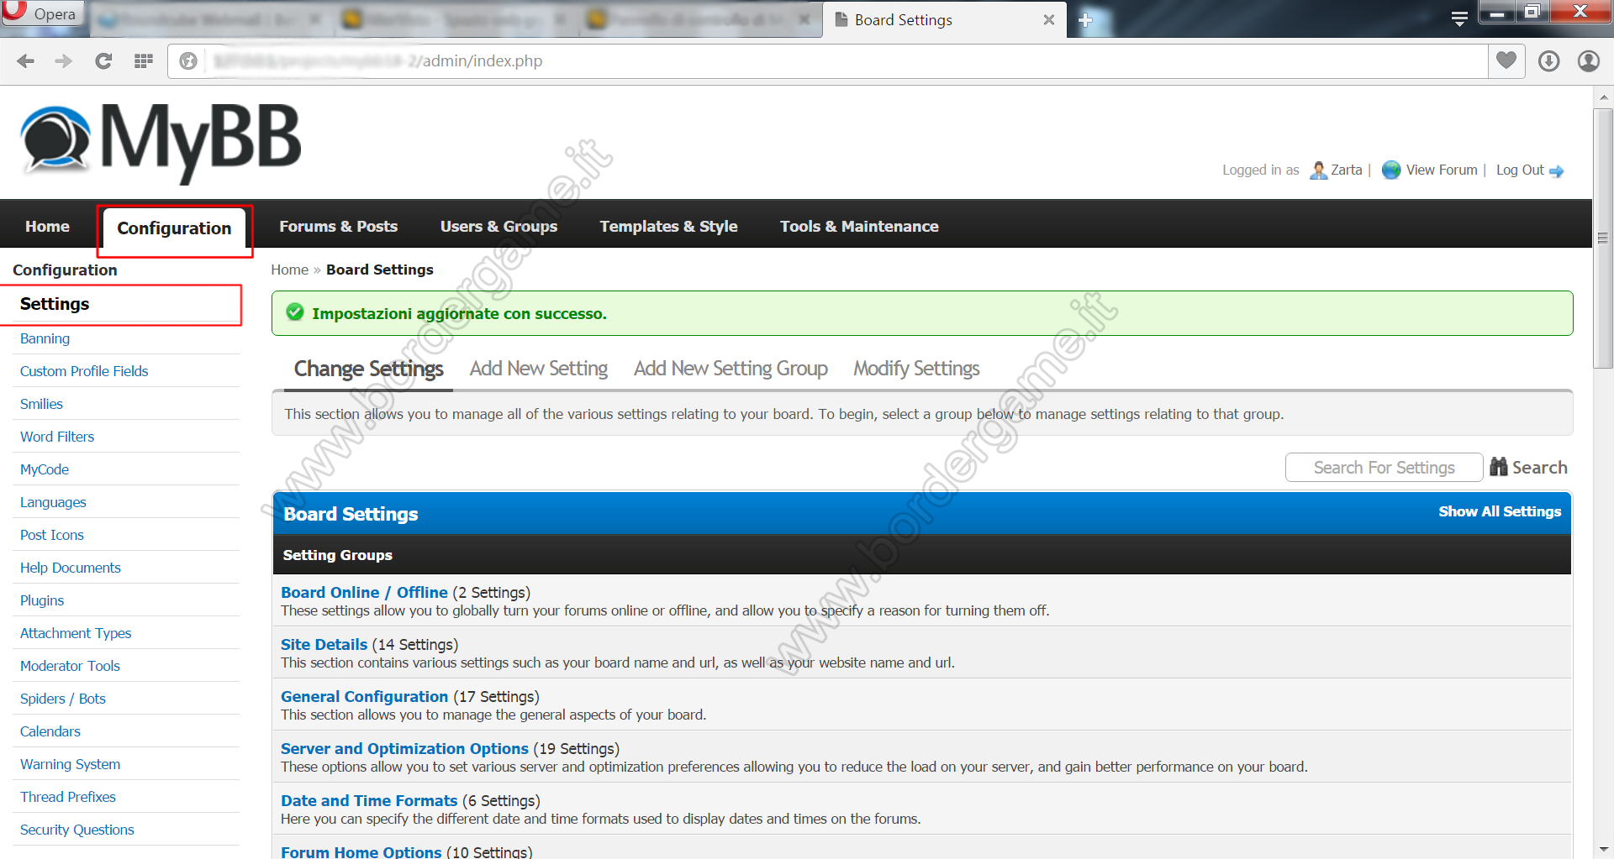Open Word Filters in the sidebar
Screen dimensions: 1614x859
coord(57,437)
